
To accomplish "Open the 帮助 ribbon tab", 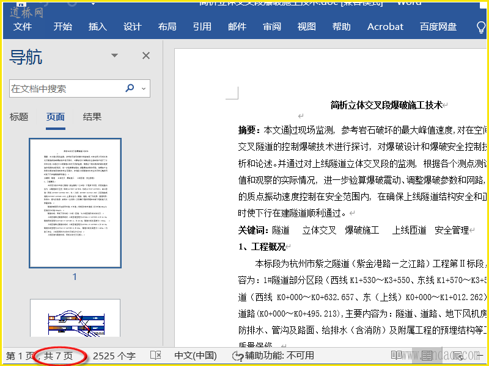I will coord(342,27).
